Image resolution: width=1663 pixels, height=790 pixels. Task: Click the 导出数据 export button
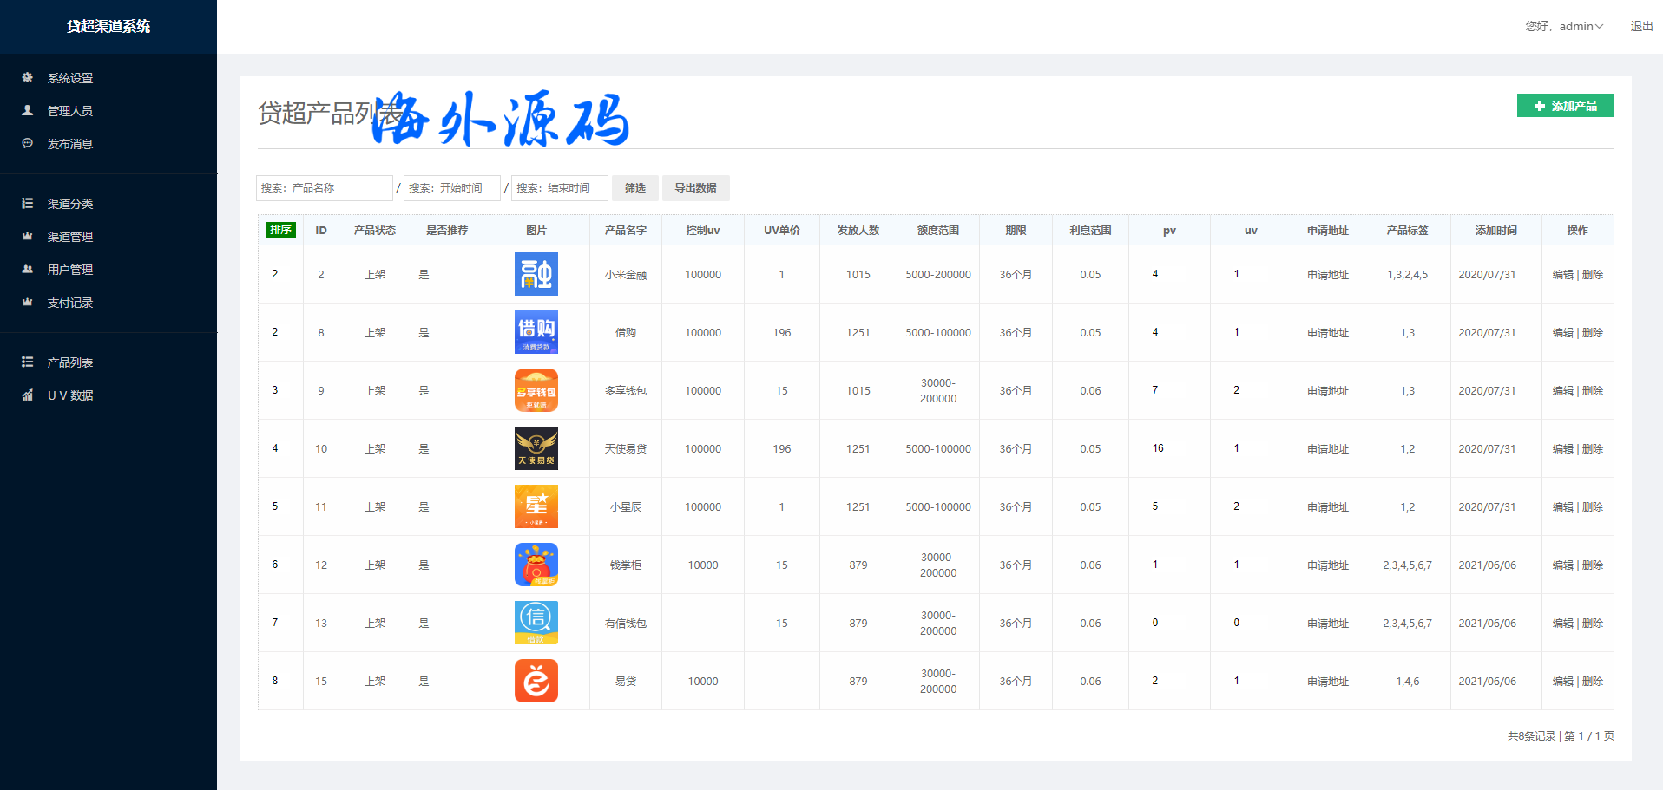point(695,188)
